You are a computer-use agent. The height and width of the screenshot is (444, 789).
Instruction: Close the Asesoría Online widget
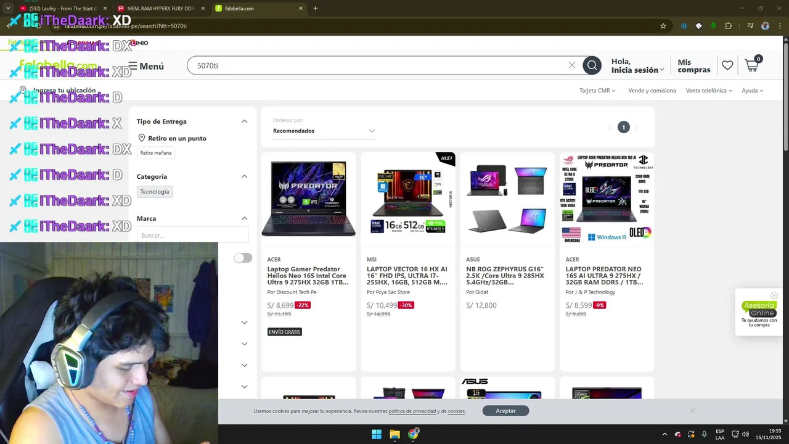point(774,295)
